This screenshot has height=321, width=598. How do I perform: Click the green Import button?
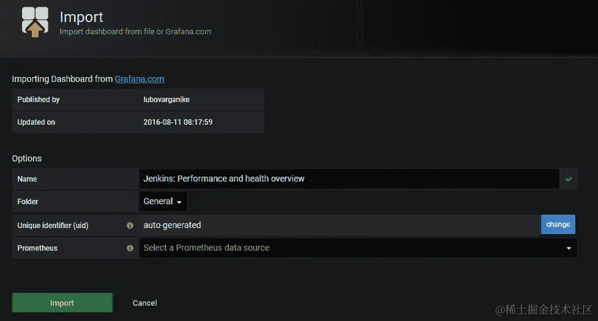62,303
